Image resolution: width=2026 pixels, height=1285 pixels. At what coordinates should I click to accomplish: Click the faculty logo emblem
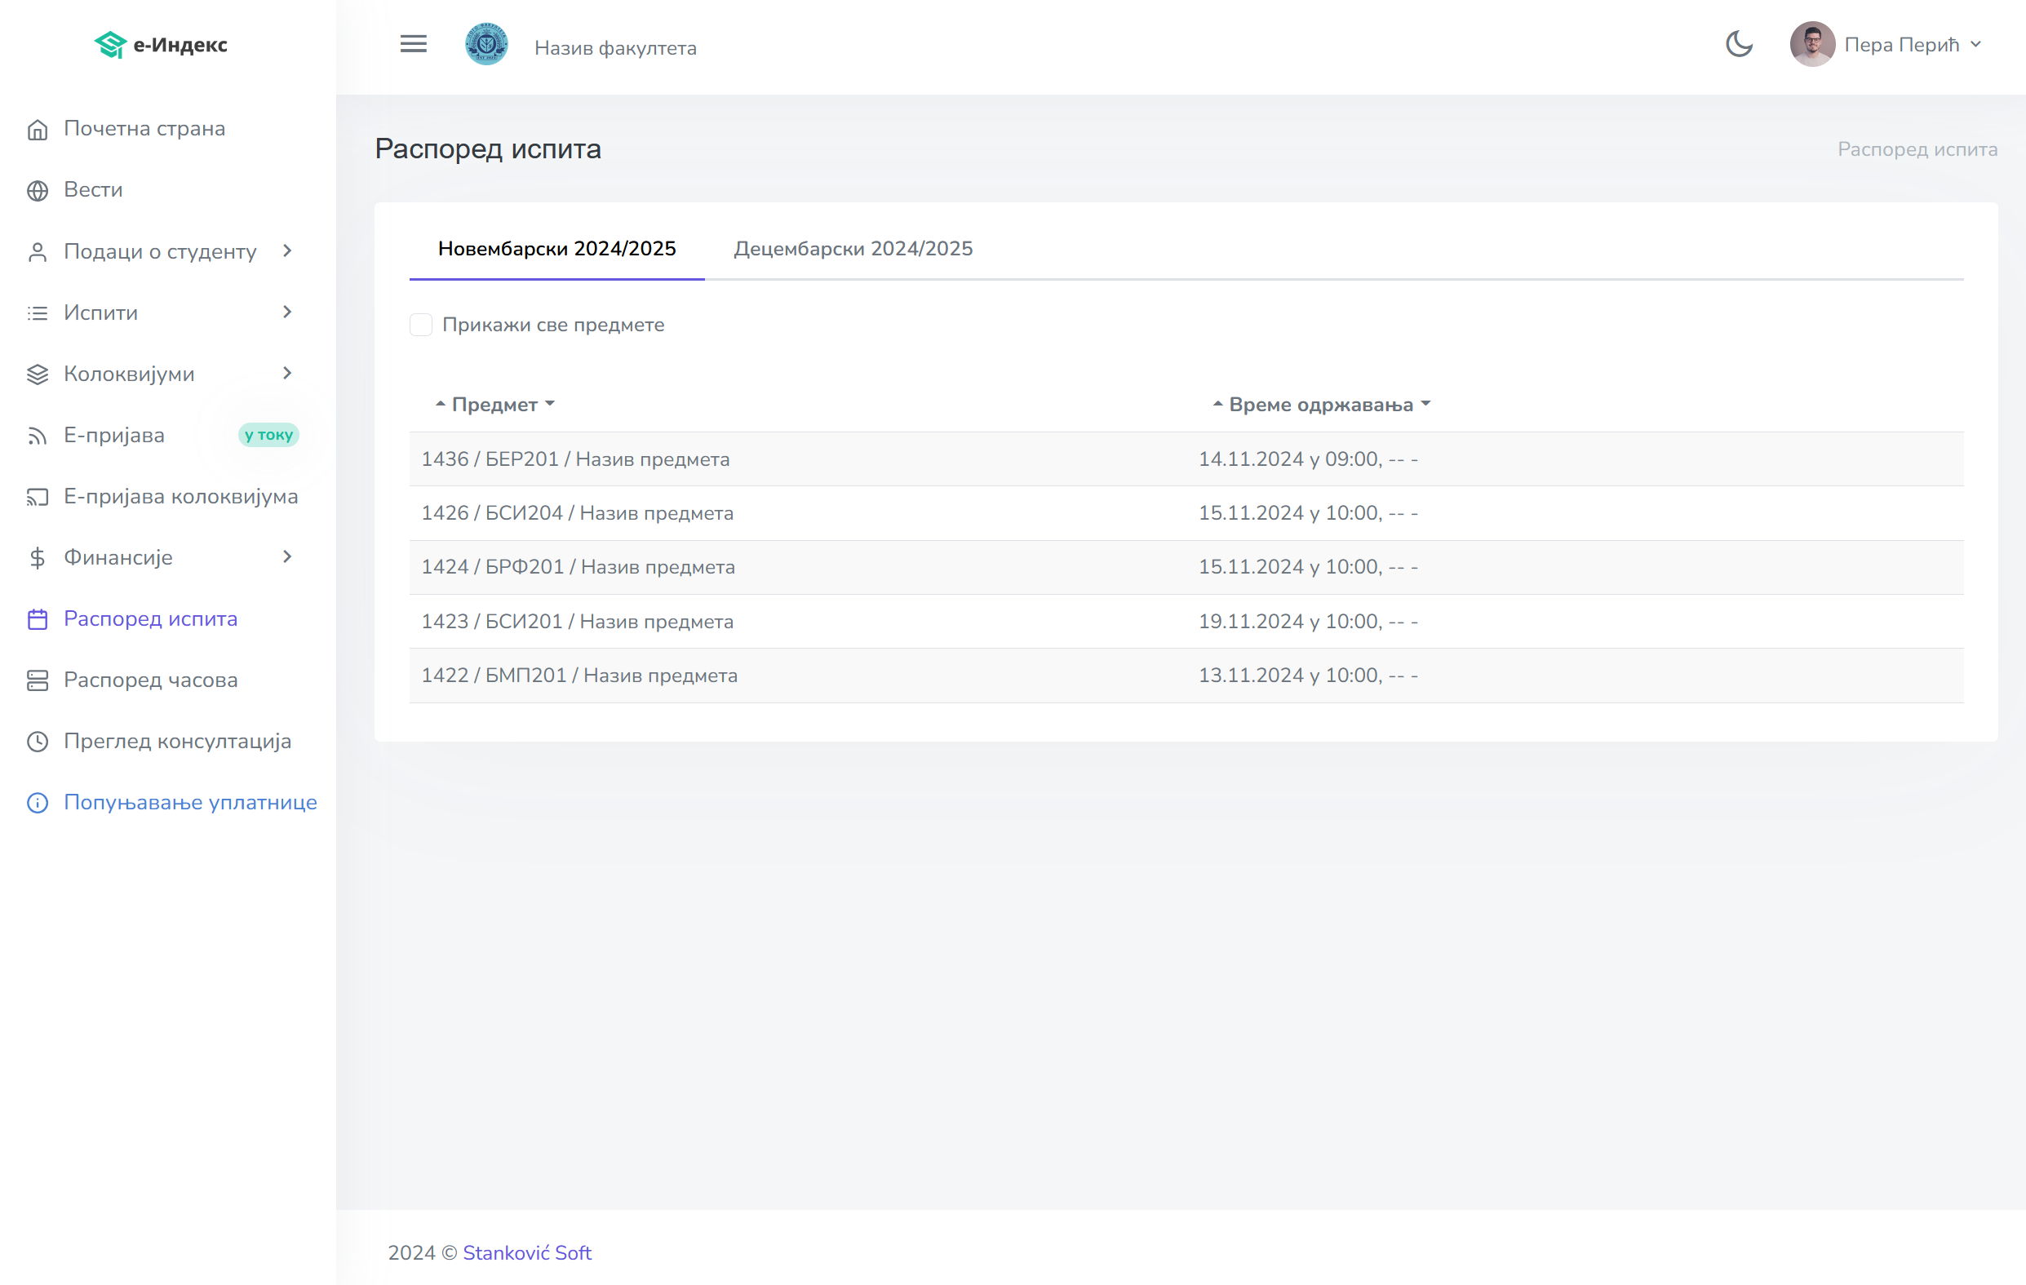coord(486,44)
